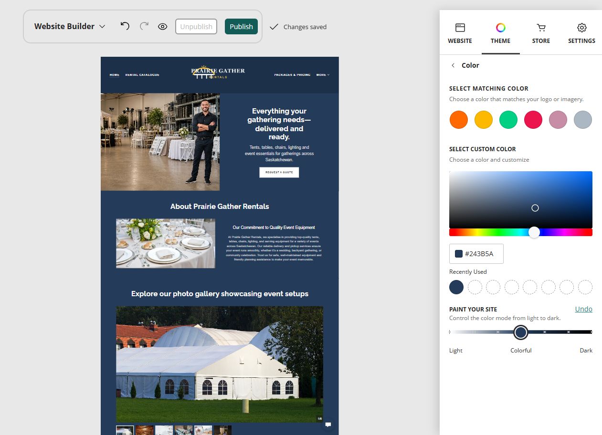Click the eye preview icon
This screenshot has width=602, height=435.
coord(163,26)
